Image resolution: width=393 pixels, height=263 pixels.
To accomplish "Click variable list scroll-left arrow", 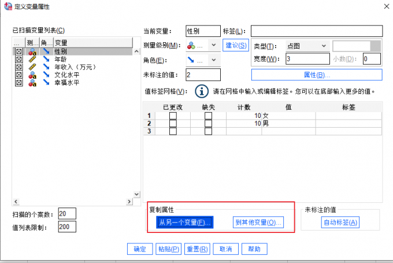I will click(16, 202).
